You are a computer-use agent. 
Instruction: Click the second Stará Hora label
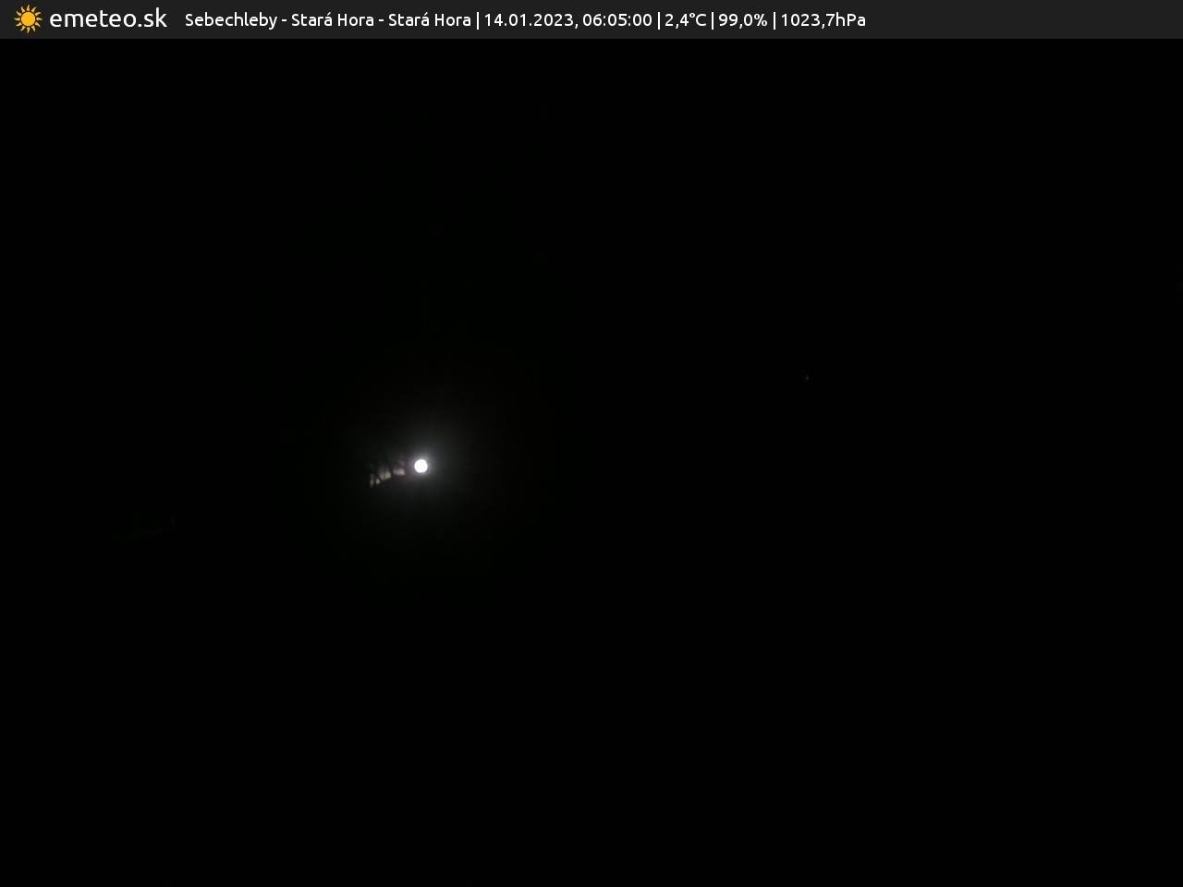pyautogui.click(x=429, y=19)
